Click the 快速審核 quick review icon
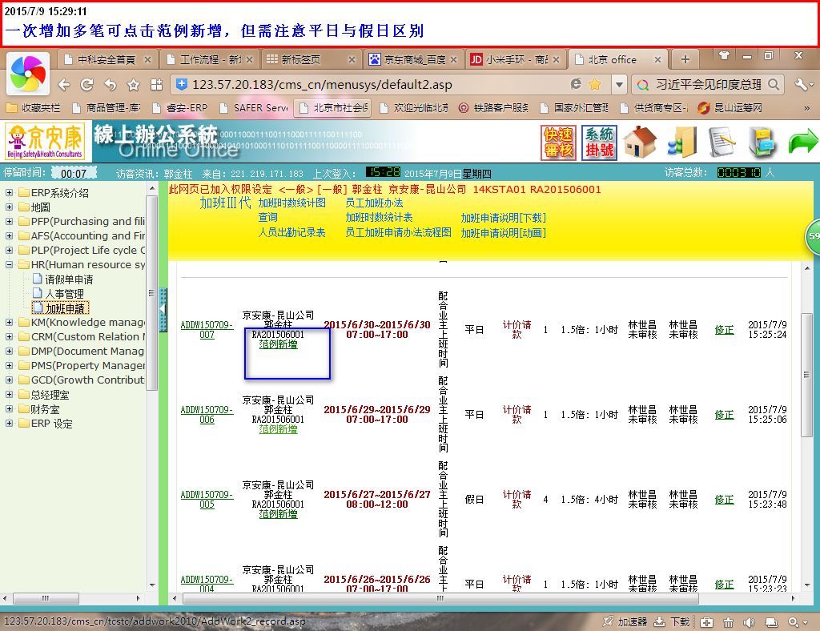The image size is (820, 631). pyautogui.click(x=558, y=143)
